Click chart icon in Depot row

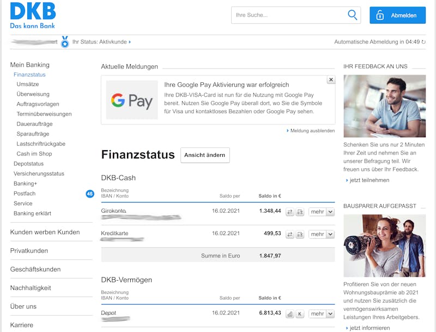[x=290, y=314]
